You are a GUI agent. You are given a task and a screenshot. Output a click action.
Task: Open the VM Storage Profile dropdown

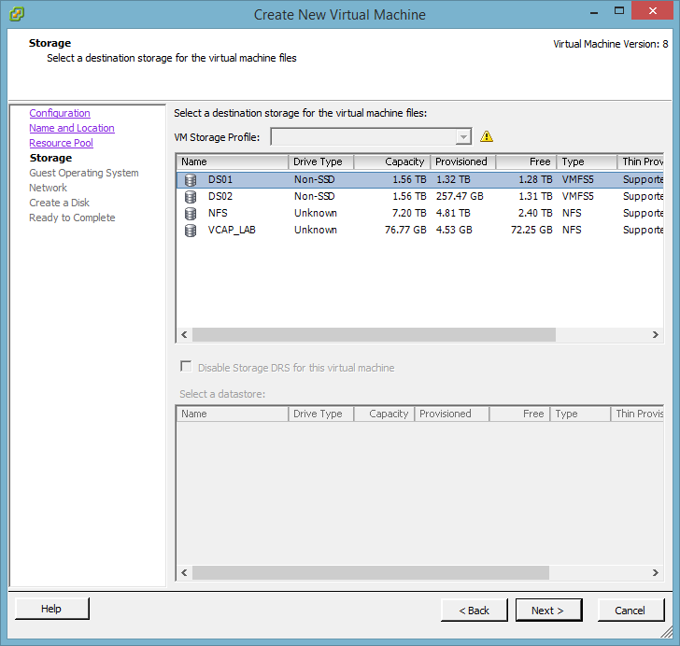463,137
